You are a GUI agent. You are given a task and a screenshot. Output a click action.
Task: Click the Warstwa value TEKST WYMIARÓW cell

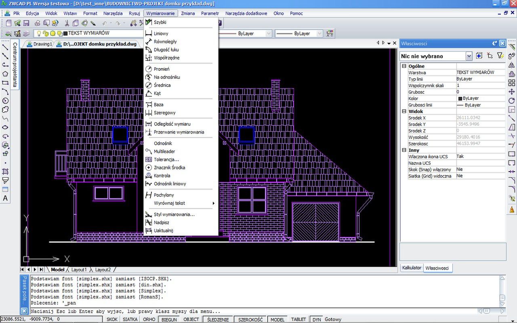coord(481,73)
